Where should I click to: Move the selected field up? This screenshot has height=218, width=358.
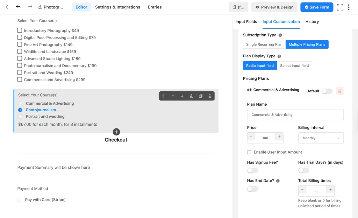[x=173, y=96]
